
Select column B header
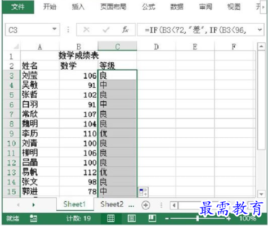tap(79, 47)
